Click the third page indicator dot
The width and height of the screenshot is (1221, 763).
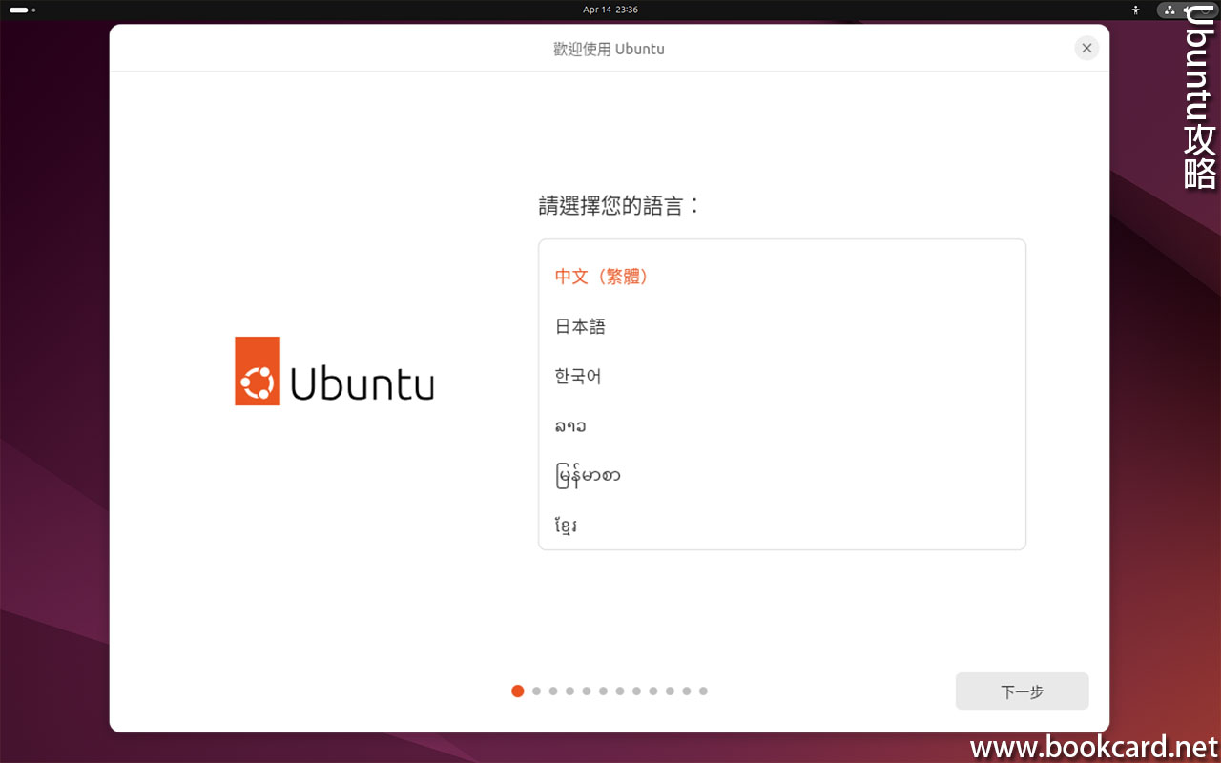[x=553, y=691]
